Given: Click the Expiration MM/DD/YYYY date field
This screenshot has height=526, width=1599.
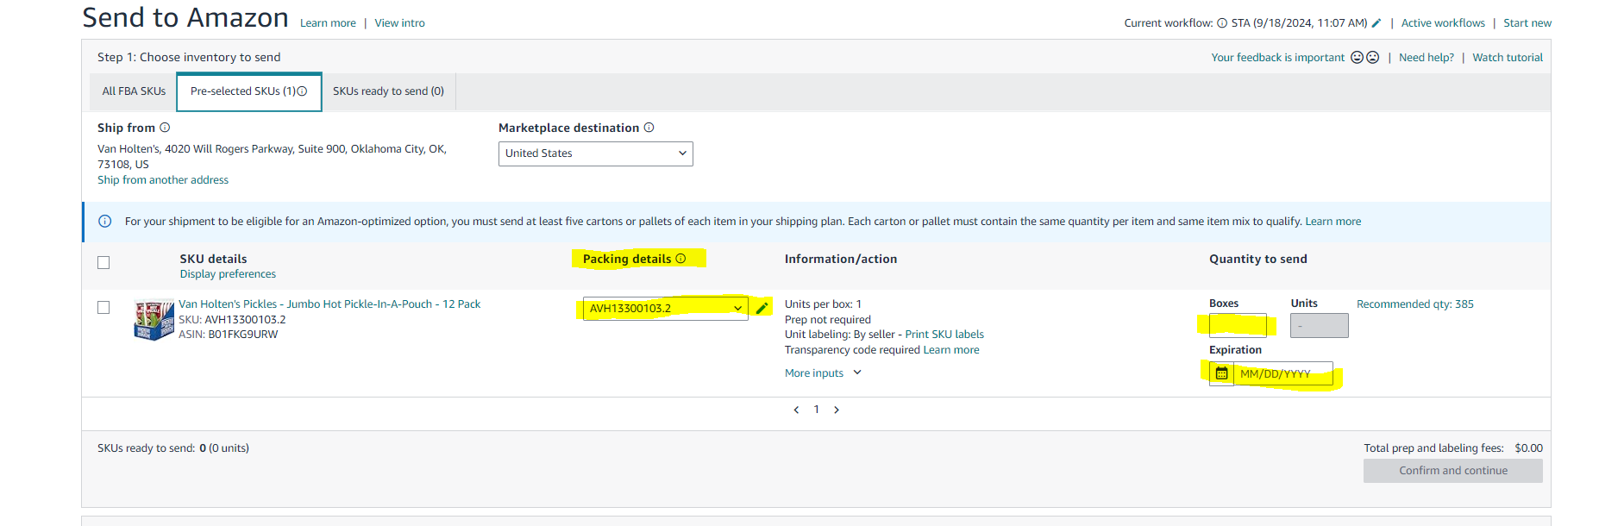Looking at the screenshot, I should tap(1283, 373).
